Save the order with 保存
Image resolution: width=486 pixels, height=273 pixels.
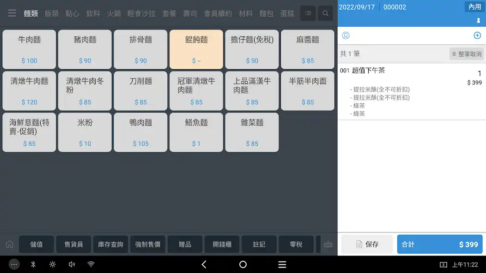coord(366,244)
